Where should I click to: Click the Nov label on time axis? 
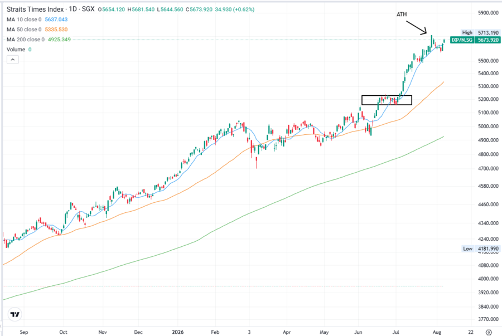pos(103,332)
